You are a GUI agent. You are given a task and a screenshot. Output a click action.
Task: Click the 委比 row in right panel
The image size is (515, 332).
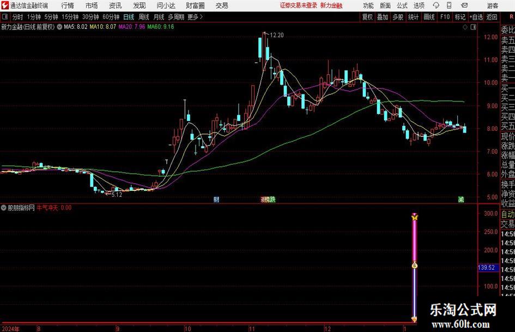click(x=508, y=30)
